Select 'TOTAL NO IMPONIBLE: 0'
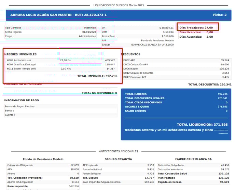The height and width of the screenshot is (190, 235). click(x=99, y=93)
